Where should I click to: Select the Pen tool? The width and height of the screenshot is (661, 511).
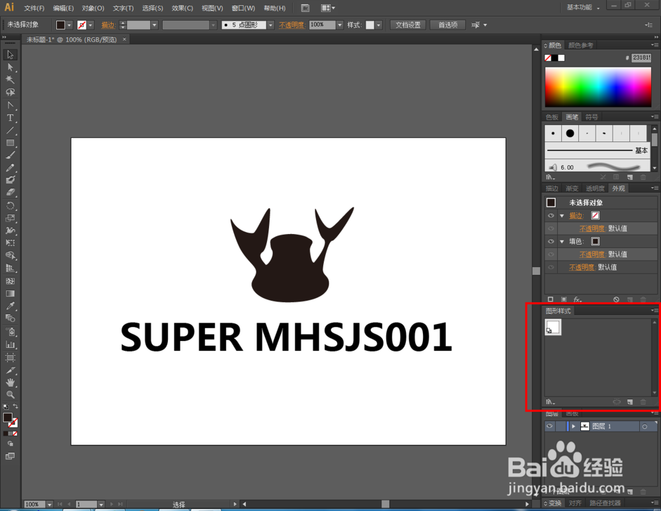10,105
